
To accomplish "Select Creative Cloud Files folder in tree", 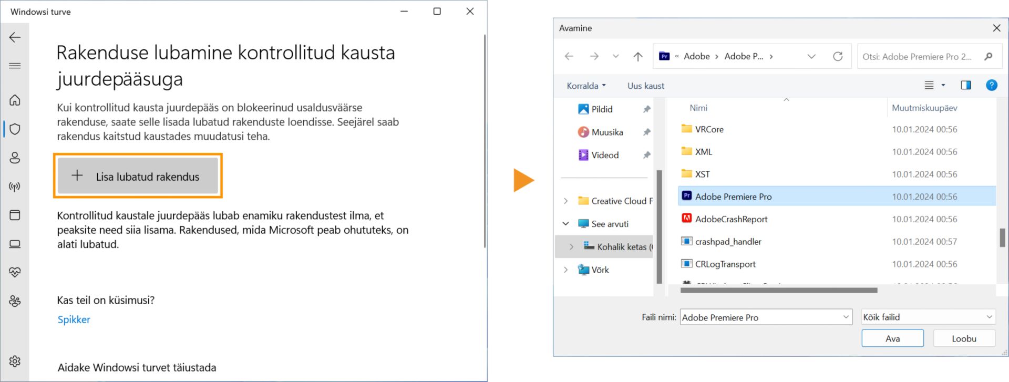I will click(x=615, y=201).
